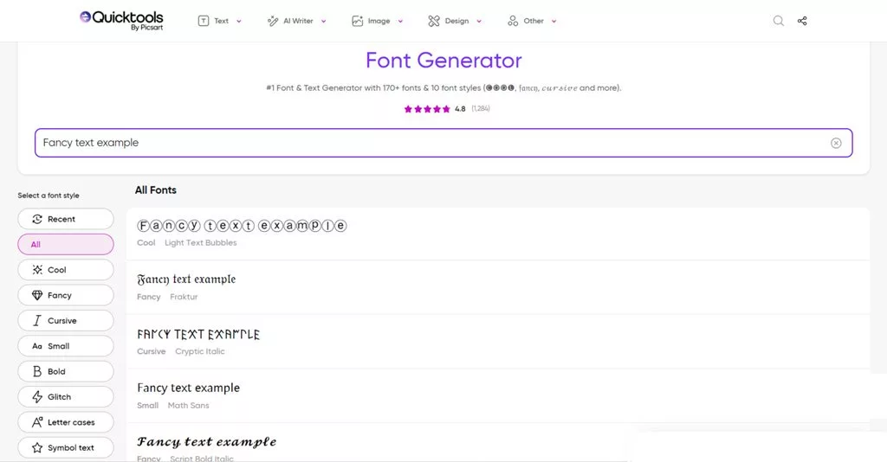887x462 pixels.
Task: Select the Bold font style filter
Action: pyautogui.click(x=66, y=372)
